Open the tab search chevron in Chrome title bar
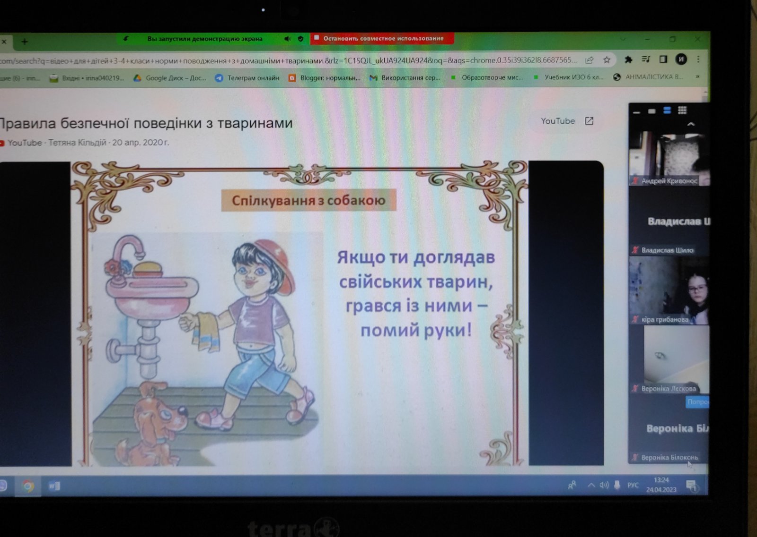This screenshot has width=757, height=537. [623, 39]
